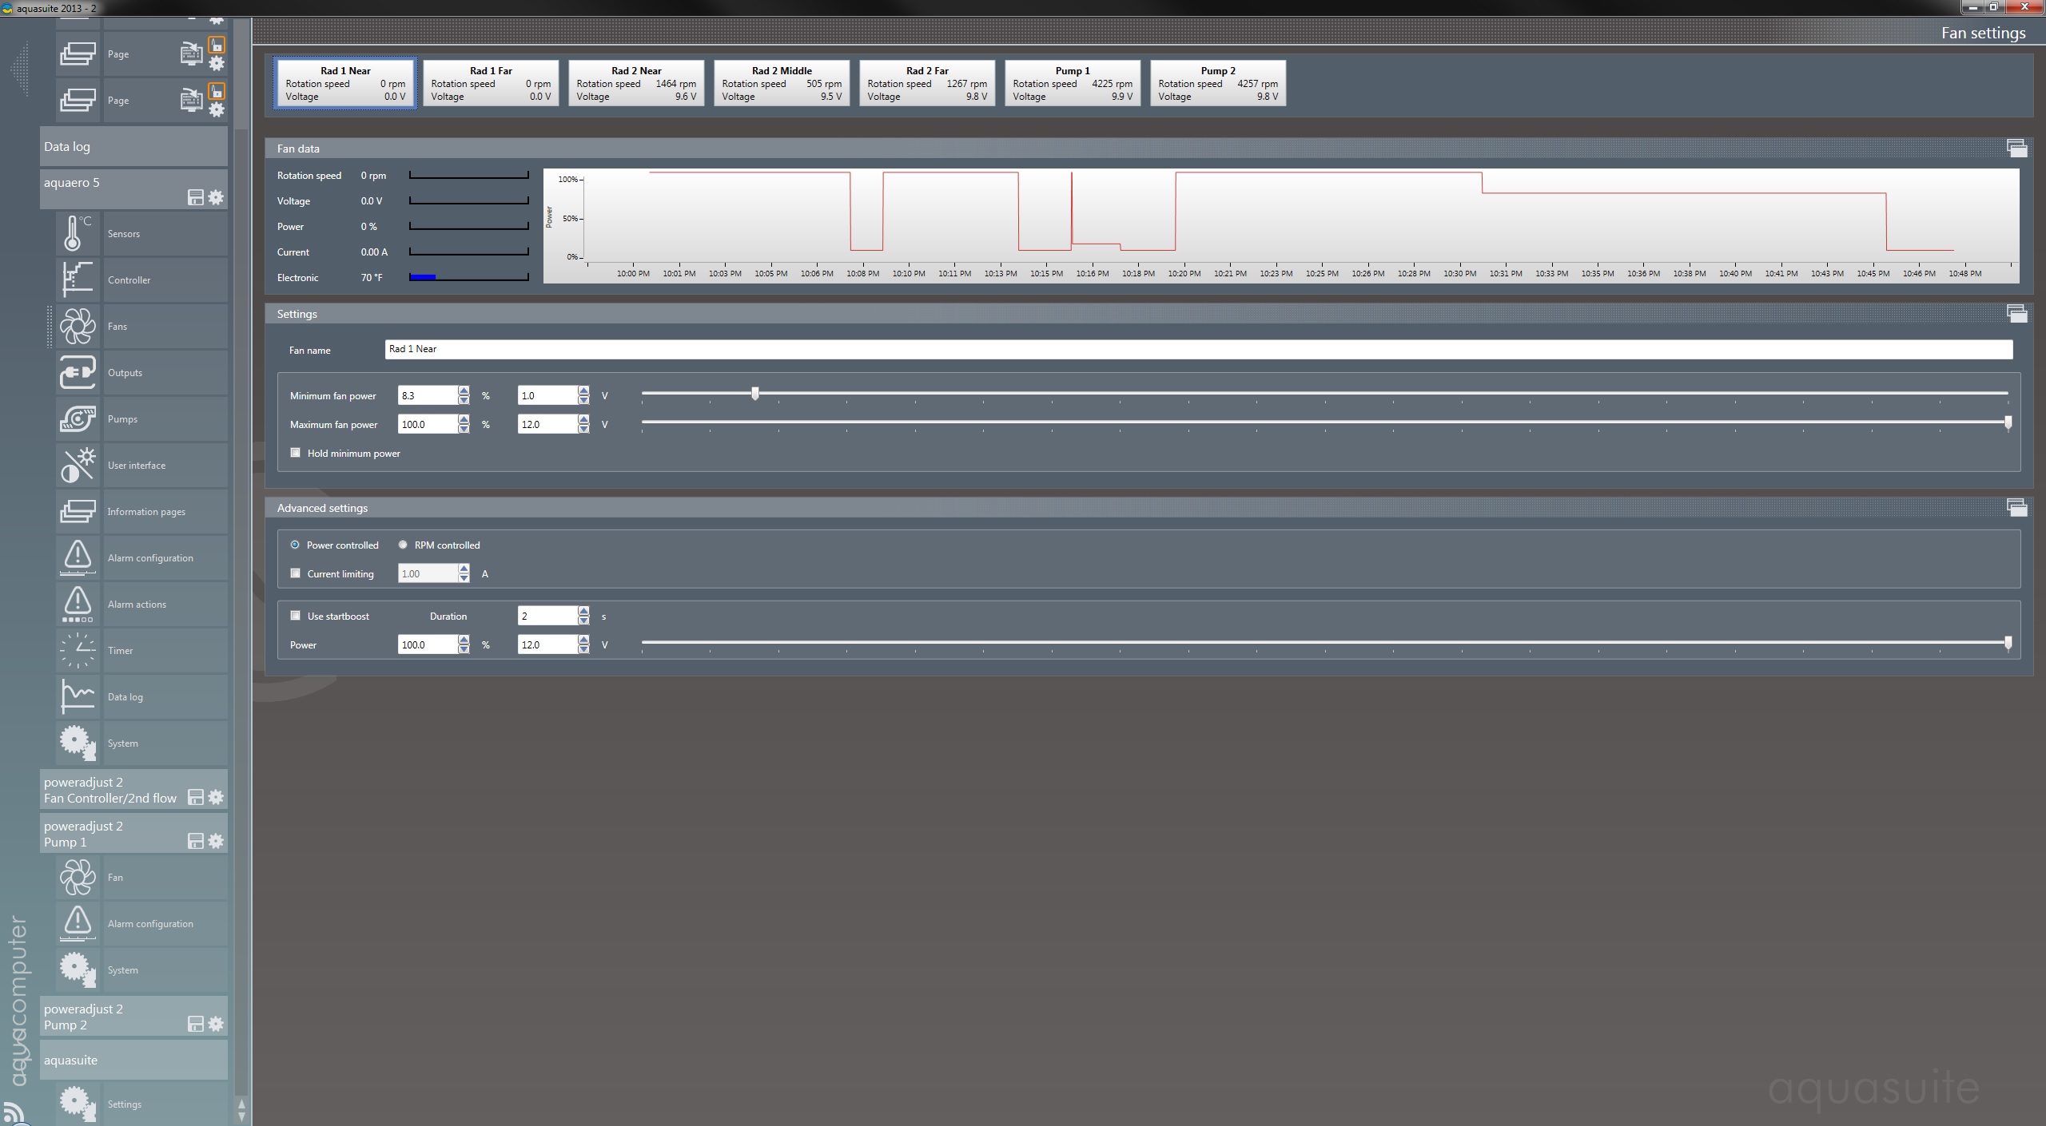This screenshot has width=2046, height=1126.
Task: Click the aquaero 5 gear settings icon
Action: pos(216,197)
